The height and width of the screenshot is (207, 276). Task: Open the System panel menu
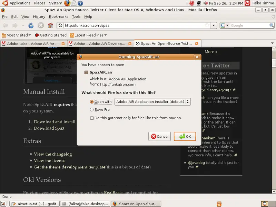(56, 3)
